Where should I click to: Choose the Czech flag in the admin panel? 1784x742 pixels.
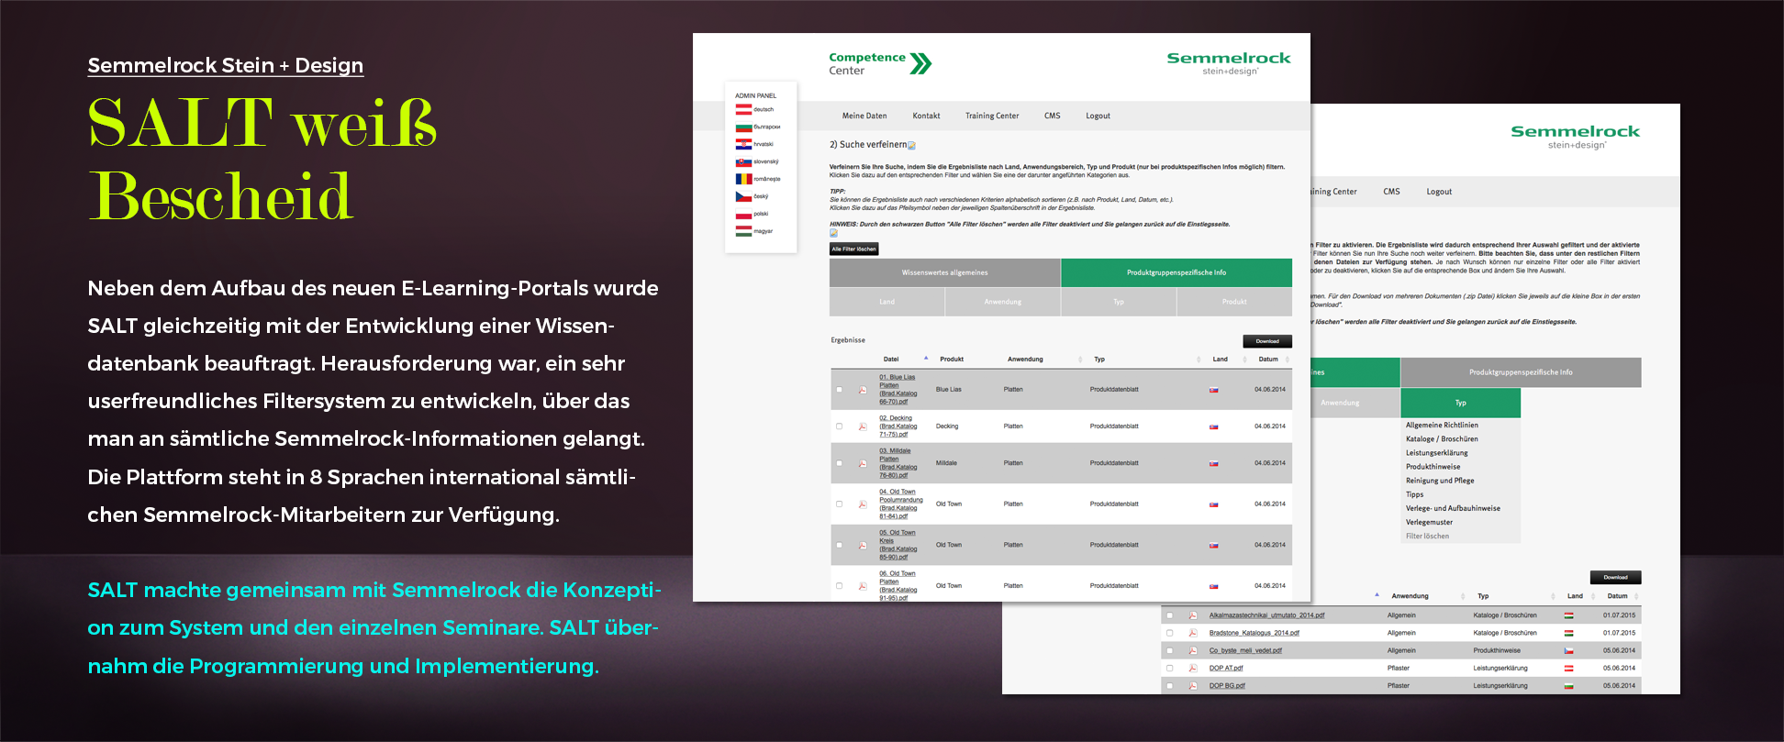click(743, 196)
